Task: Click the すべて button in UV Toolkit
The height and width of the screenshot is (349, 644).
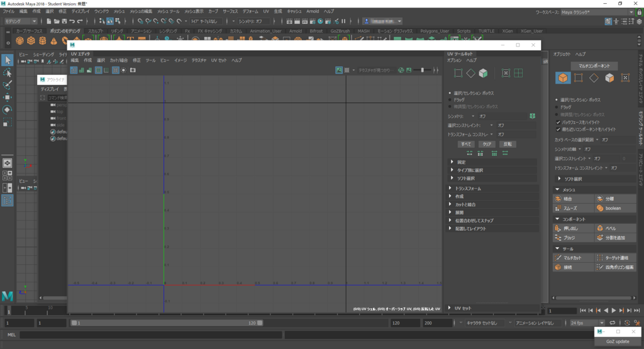Action: (x=466, y=144)
